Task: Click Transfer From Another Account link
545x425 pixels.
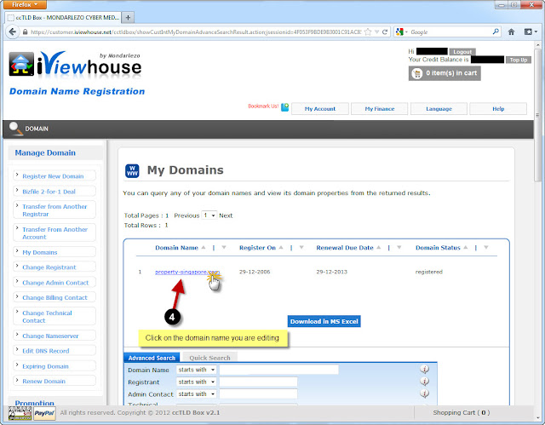Action: point(54,233)
